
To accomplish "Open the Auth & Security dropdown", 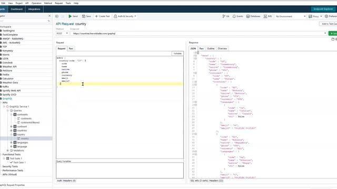I will (125, 16).
